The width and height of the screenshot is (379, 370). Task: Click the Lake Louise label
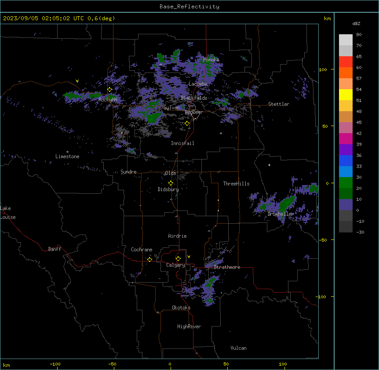[x=8, y=213]
